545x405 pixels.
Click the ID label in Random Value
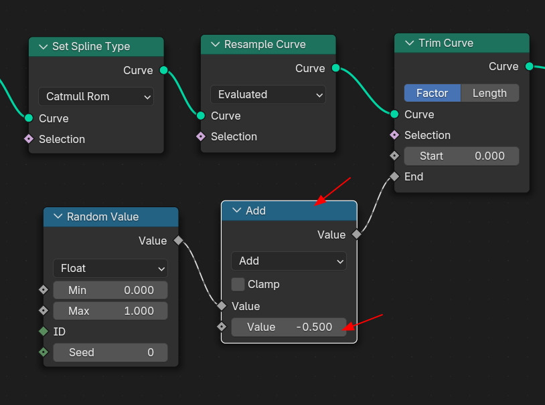(x=60, y=331)
